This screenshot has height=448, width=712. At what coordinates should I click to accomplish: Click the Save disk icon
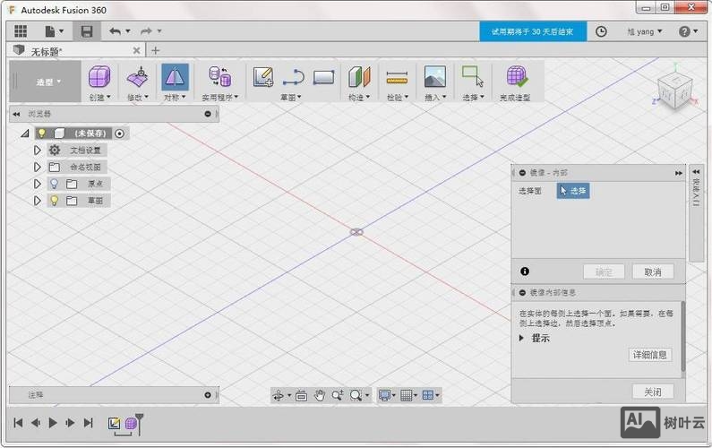87,31
